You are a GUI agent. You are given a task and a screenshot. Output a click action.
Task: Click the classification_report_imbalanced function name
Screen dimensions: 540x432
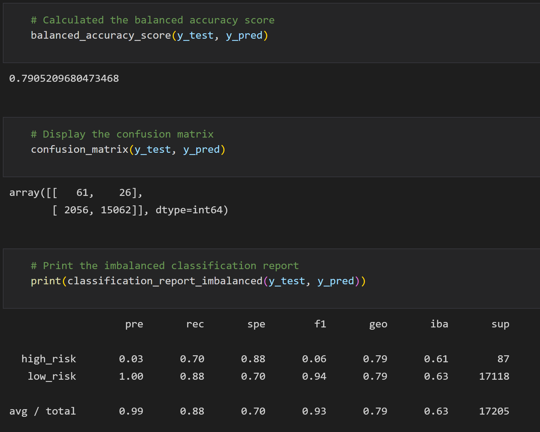(165, 281)
